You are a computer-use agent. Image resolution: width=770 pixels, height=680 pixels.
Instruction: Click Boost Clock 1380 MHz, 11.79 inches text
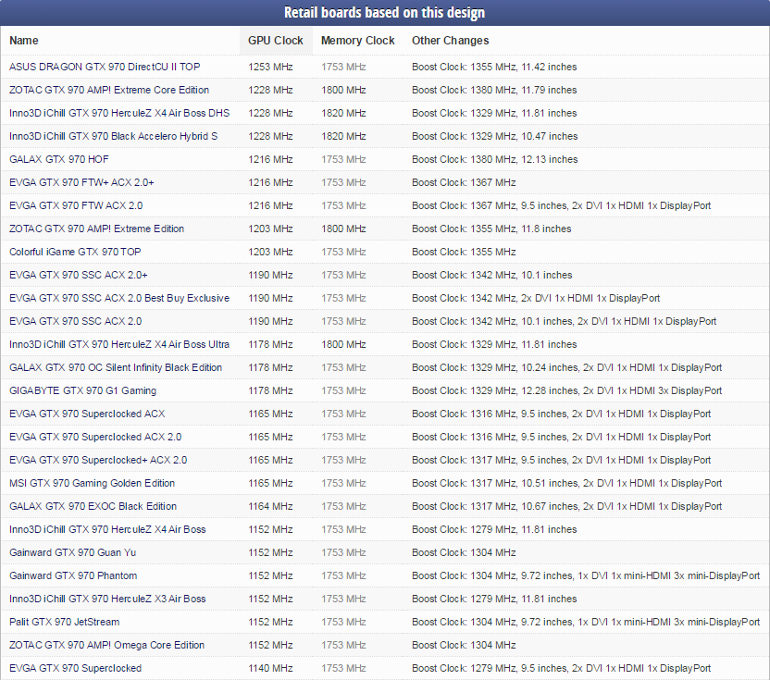pyautogui.click(x=494, y=90)
